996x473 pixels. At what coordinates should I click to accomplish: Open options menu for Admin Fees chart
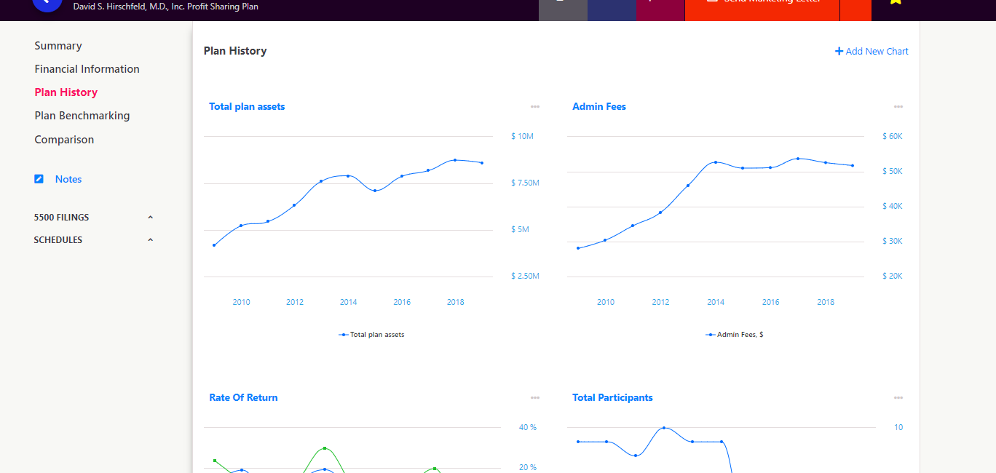click(898, 107)
